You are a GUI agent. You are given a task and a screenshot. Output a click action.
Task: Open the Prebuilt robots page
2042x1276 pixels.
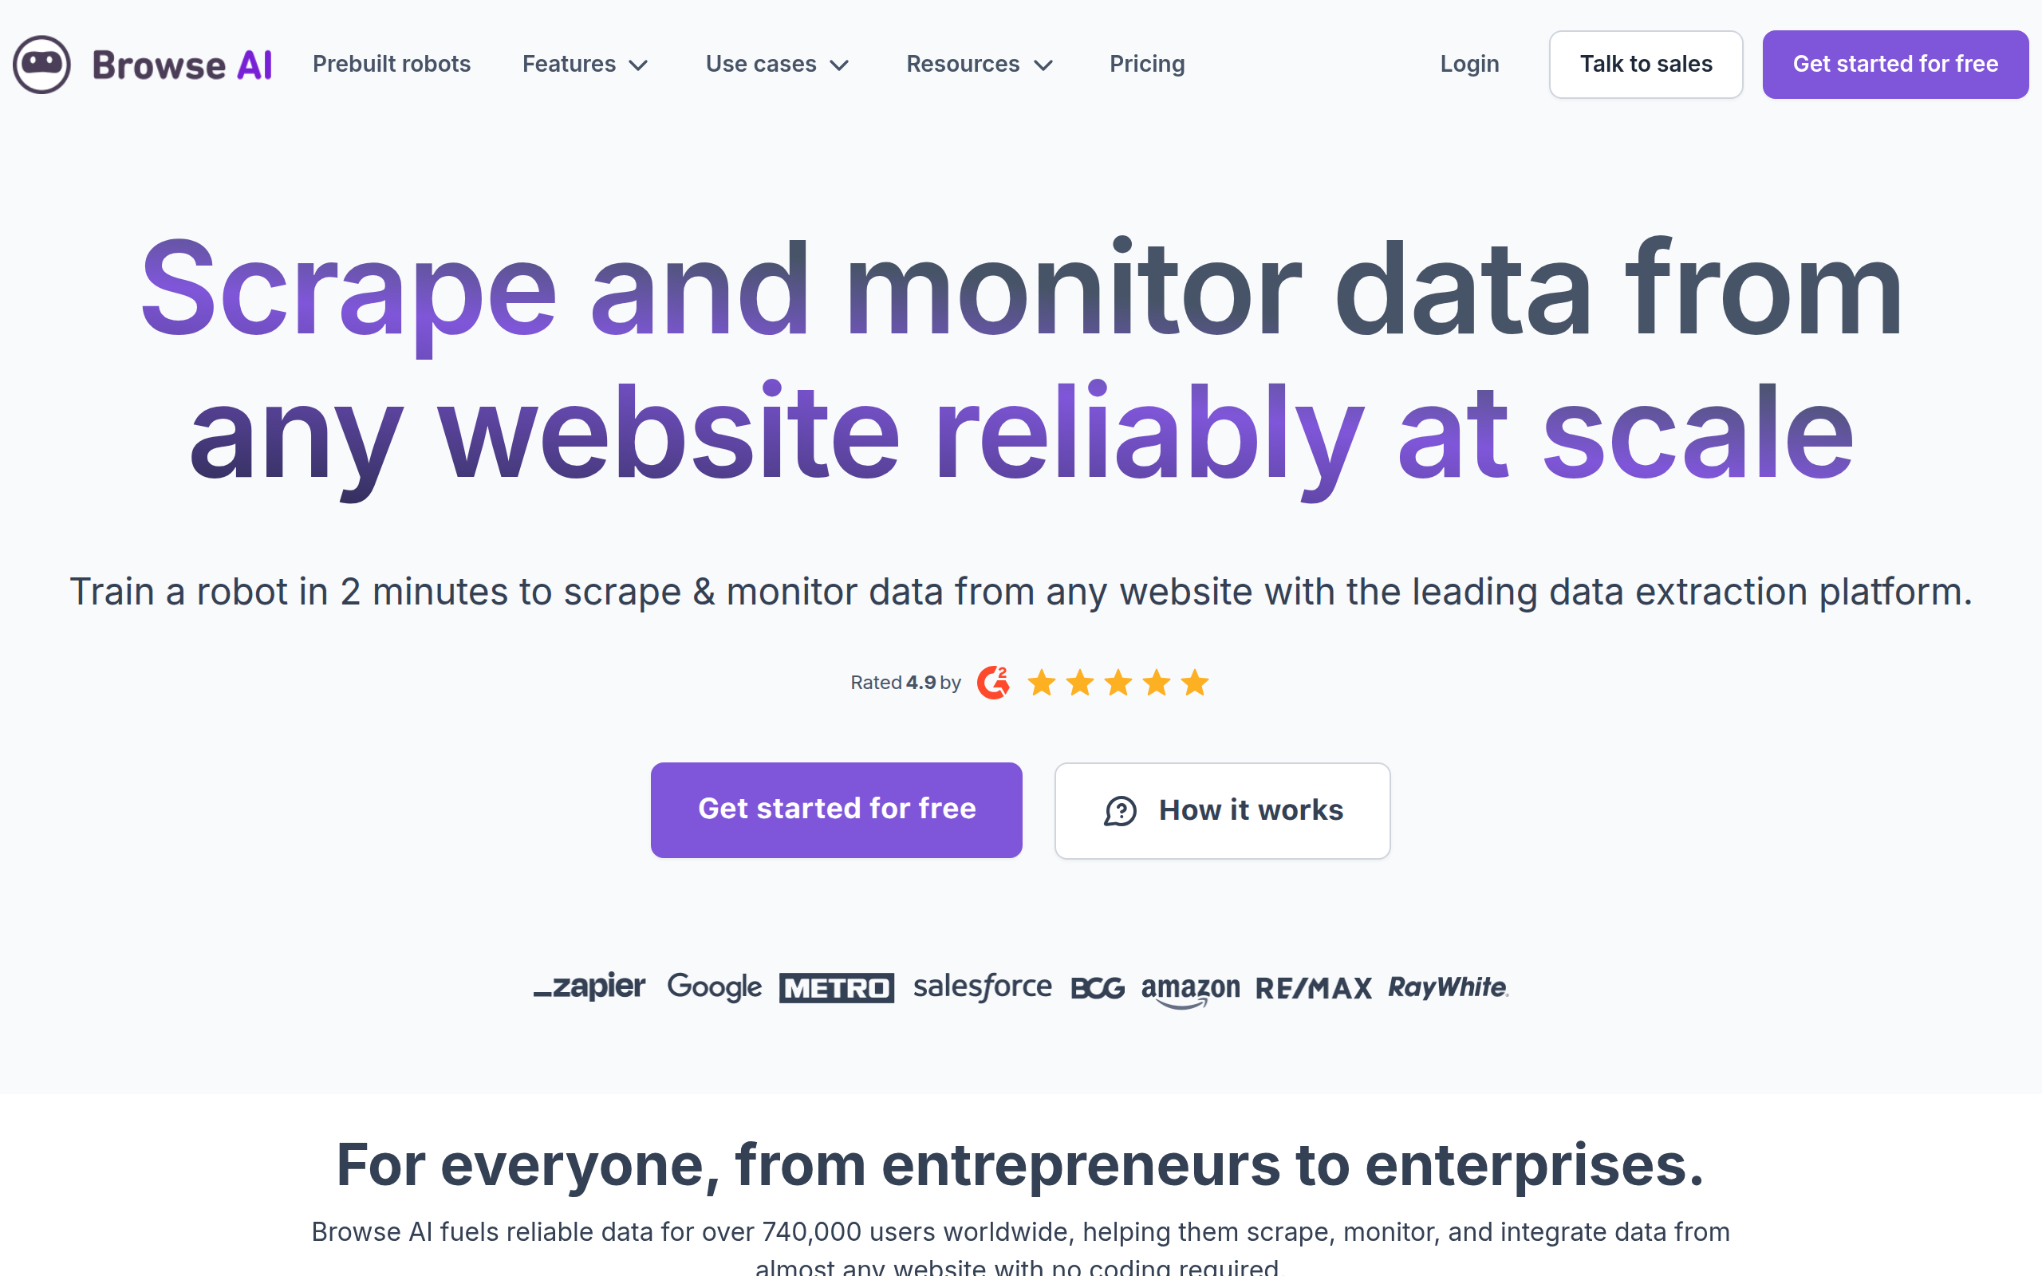click(x=392, y=64)
